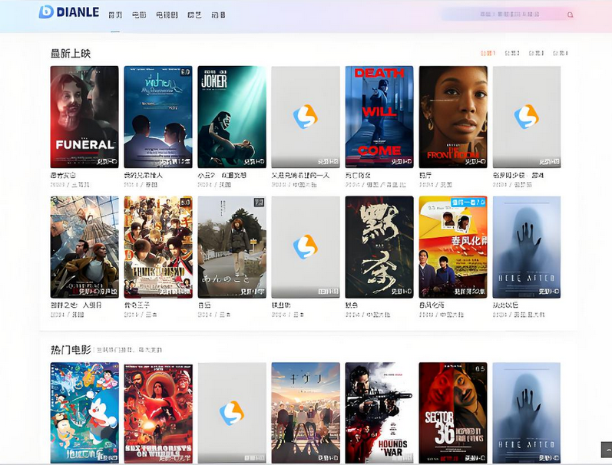The width and height of the screenshot is (612, 465).
Task: Open the JOKER movie poster
Action: (x=232, y=117)
